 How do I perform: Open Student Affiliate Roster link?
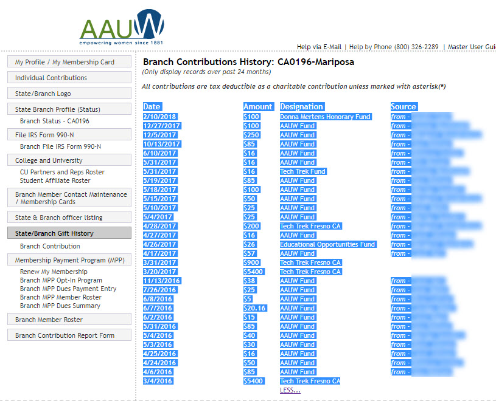55,180
